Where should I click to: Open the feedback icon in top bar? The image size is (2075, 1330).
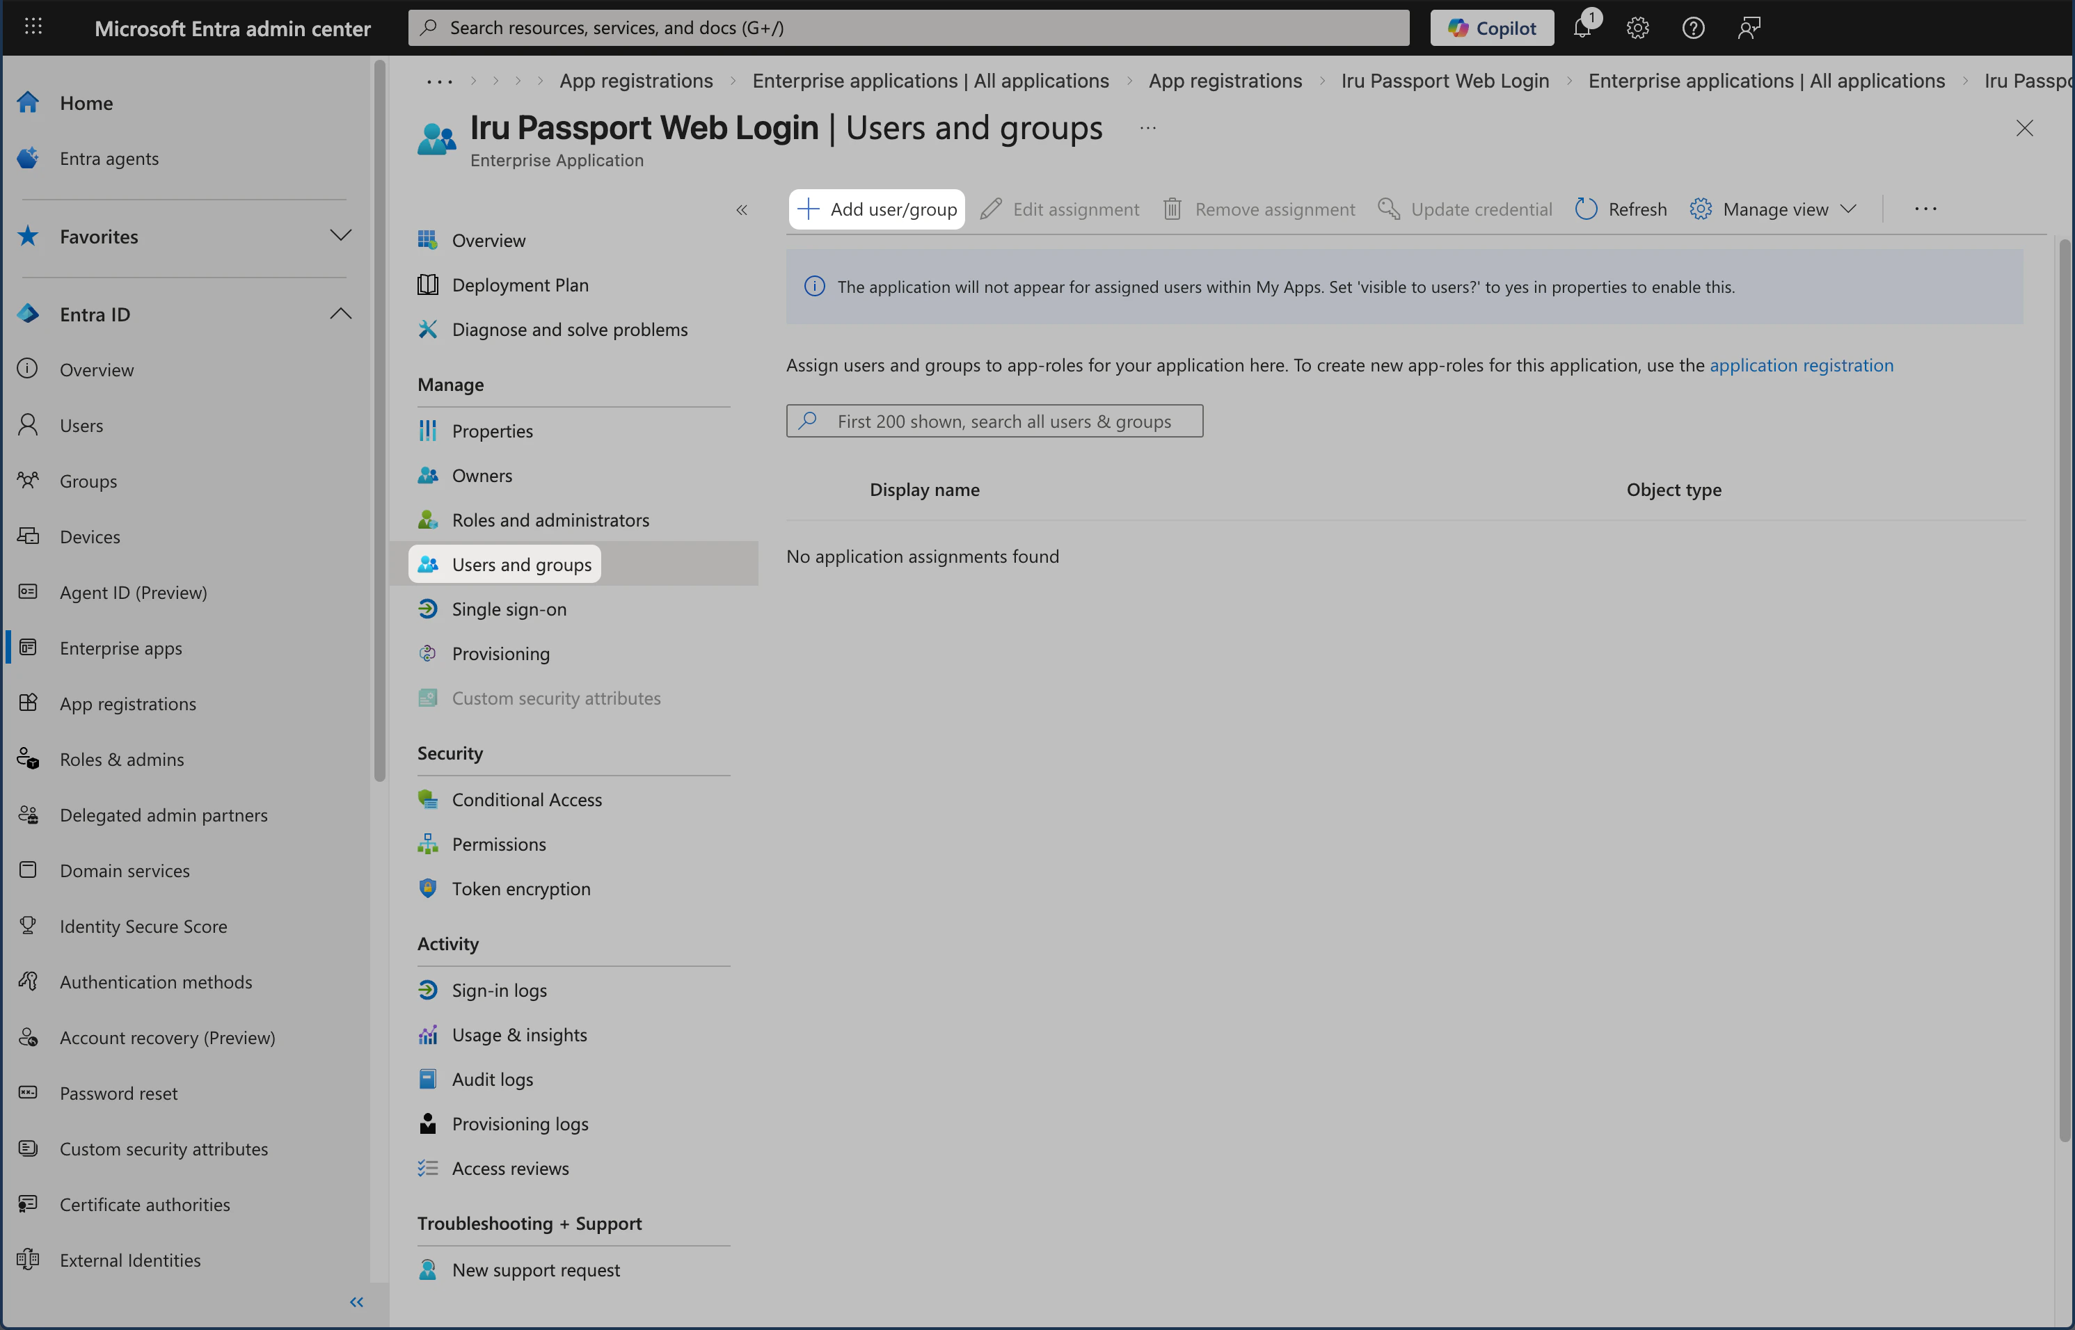coord(1749,26)
